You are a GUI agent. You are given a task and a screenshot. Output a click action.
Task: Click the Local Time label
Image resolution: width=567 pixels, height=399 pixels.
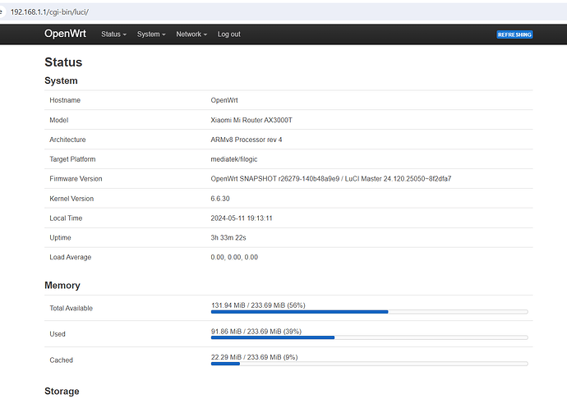(x=66, y=218)
